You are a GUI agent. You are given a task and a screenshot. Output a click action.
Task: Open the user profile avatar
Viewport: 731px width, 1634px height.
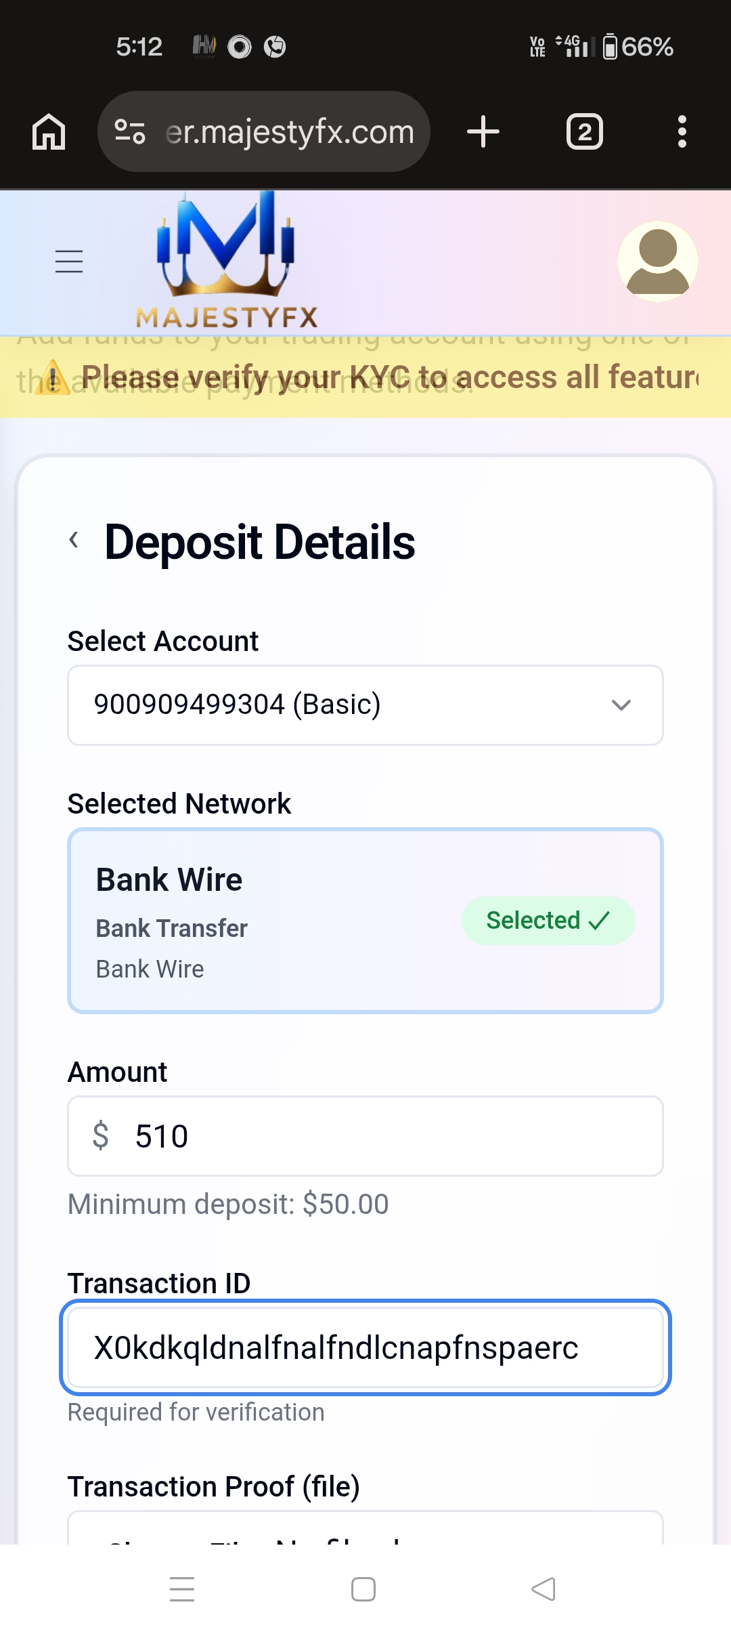[x=657, y=261]
